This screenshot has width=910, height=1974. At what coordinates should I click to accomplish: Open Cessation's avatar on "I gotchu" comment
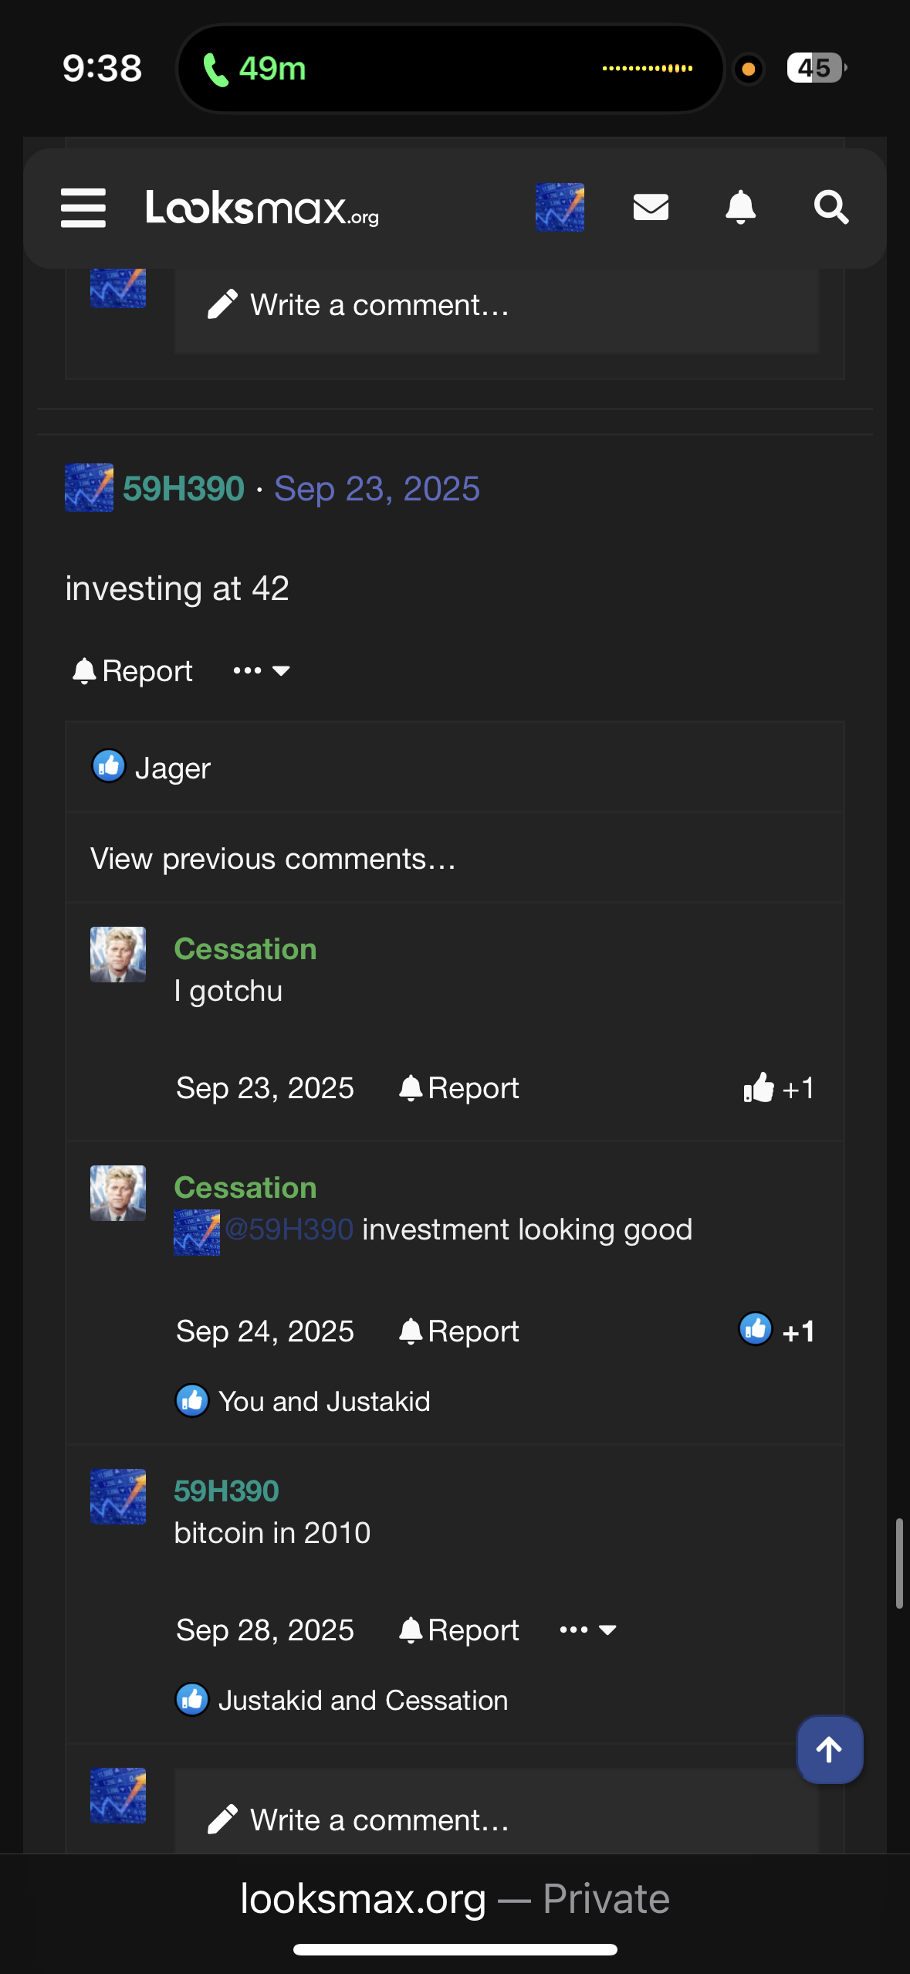118,955
